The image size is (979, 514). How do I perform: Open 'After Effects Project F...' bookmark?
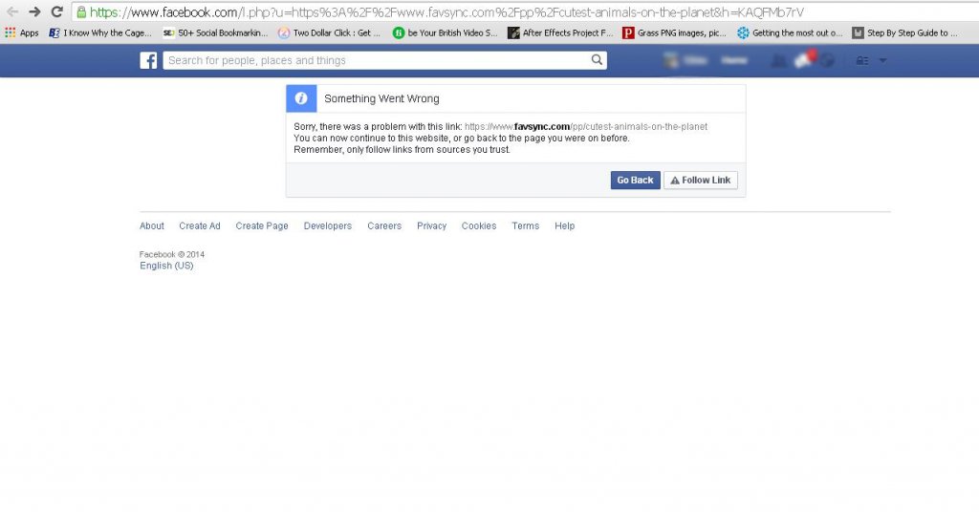(x=560, y=33)
